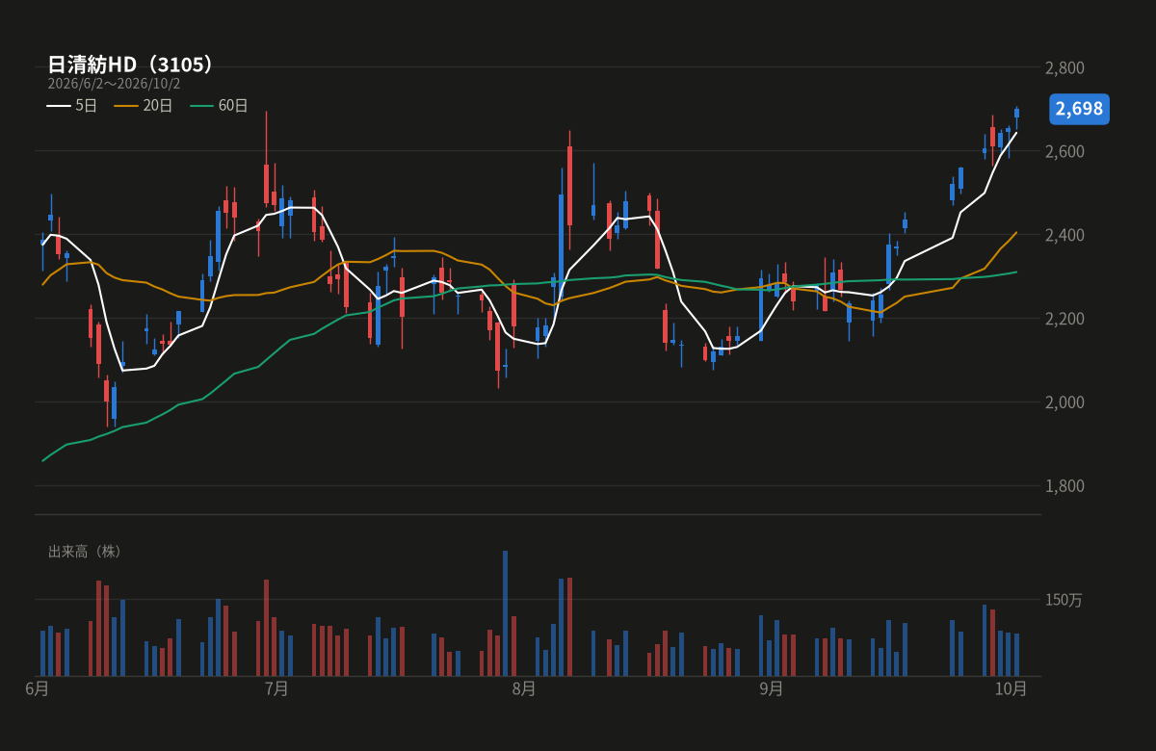Select the 7月 date axis label
The image size is (1156, 751).
coord(276,688)
